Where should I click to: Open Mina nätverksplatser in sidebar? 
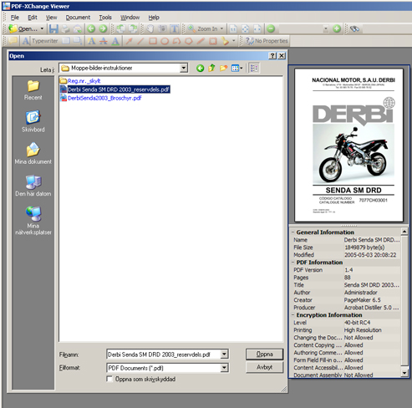pos(33,221)
